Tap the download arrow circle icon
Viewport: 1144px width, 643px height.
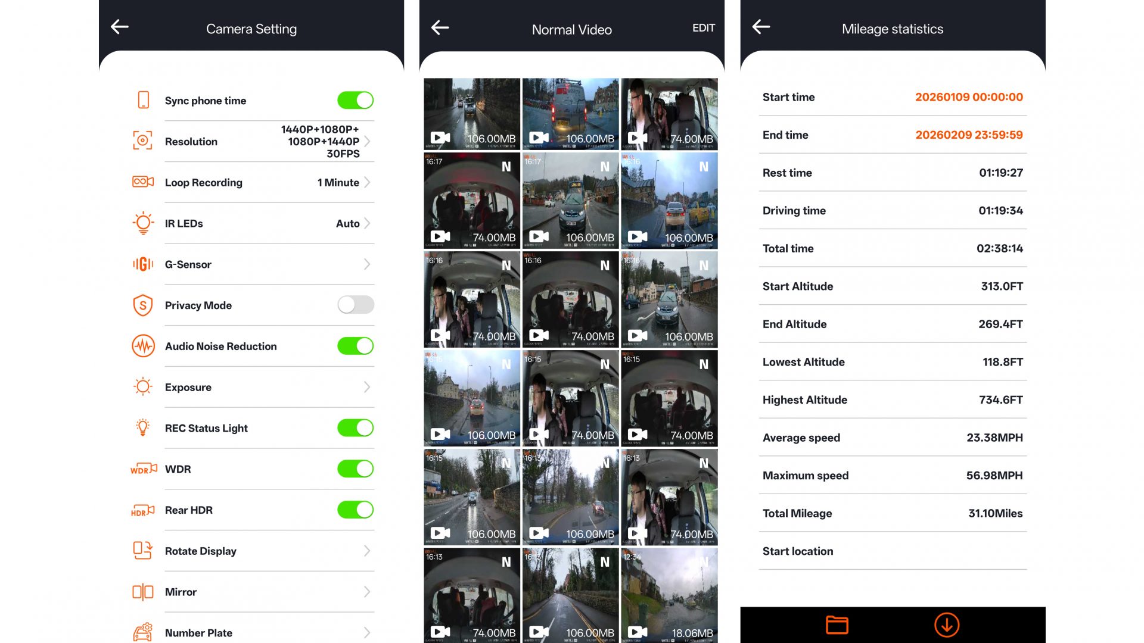point(946,625)
